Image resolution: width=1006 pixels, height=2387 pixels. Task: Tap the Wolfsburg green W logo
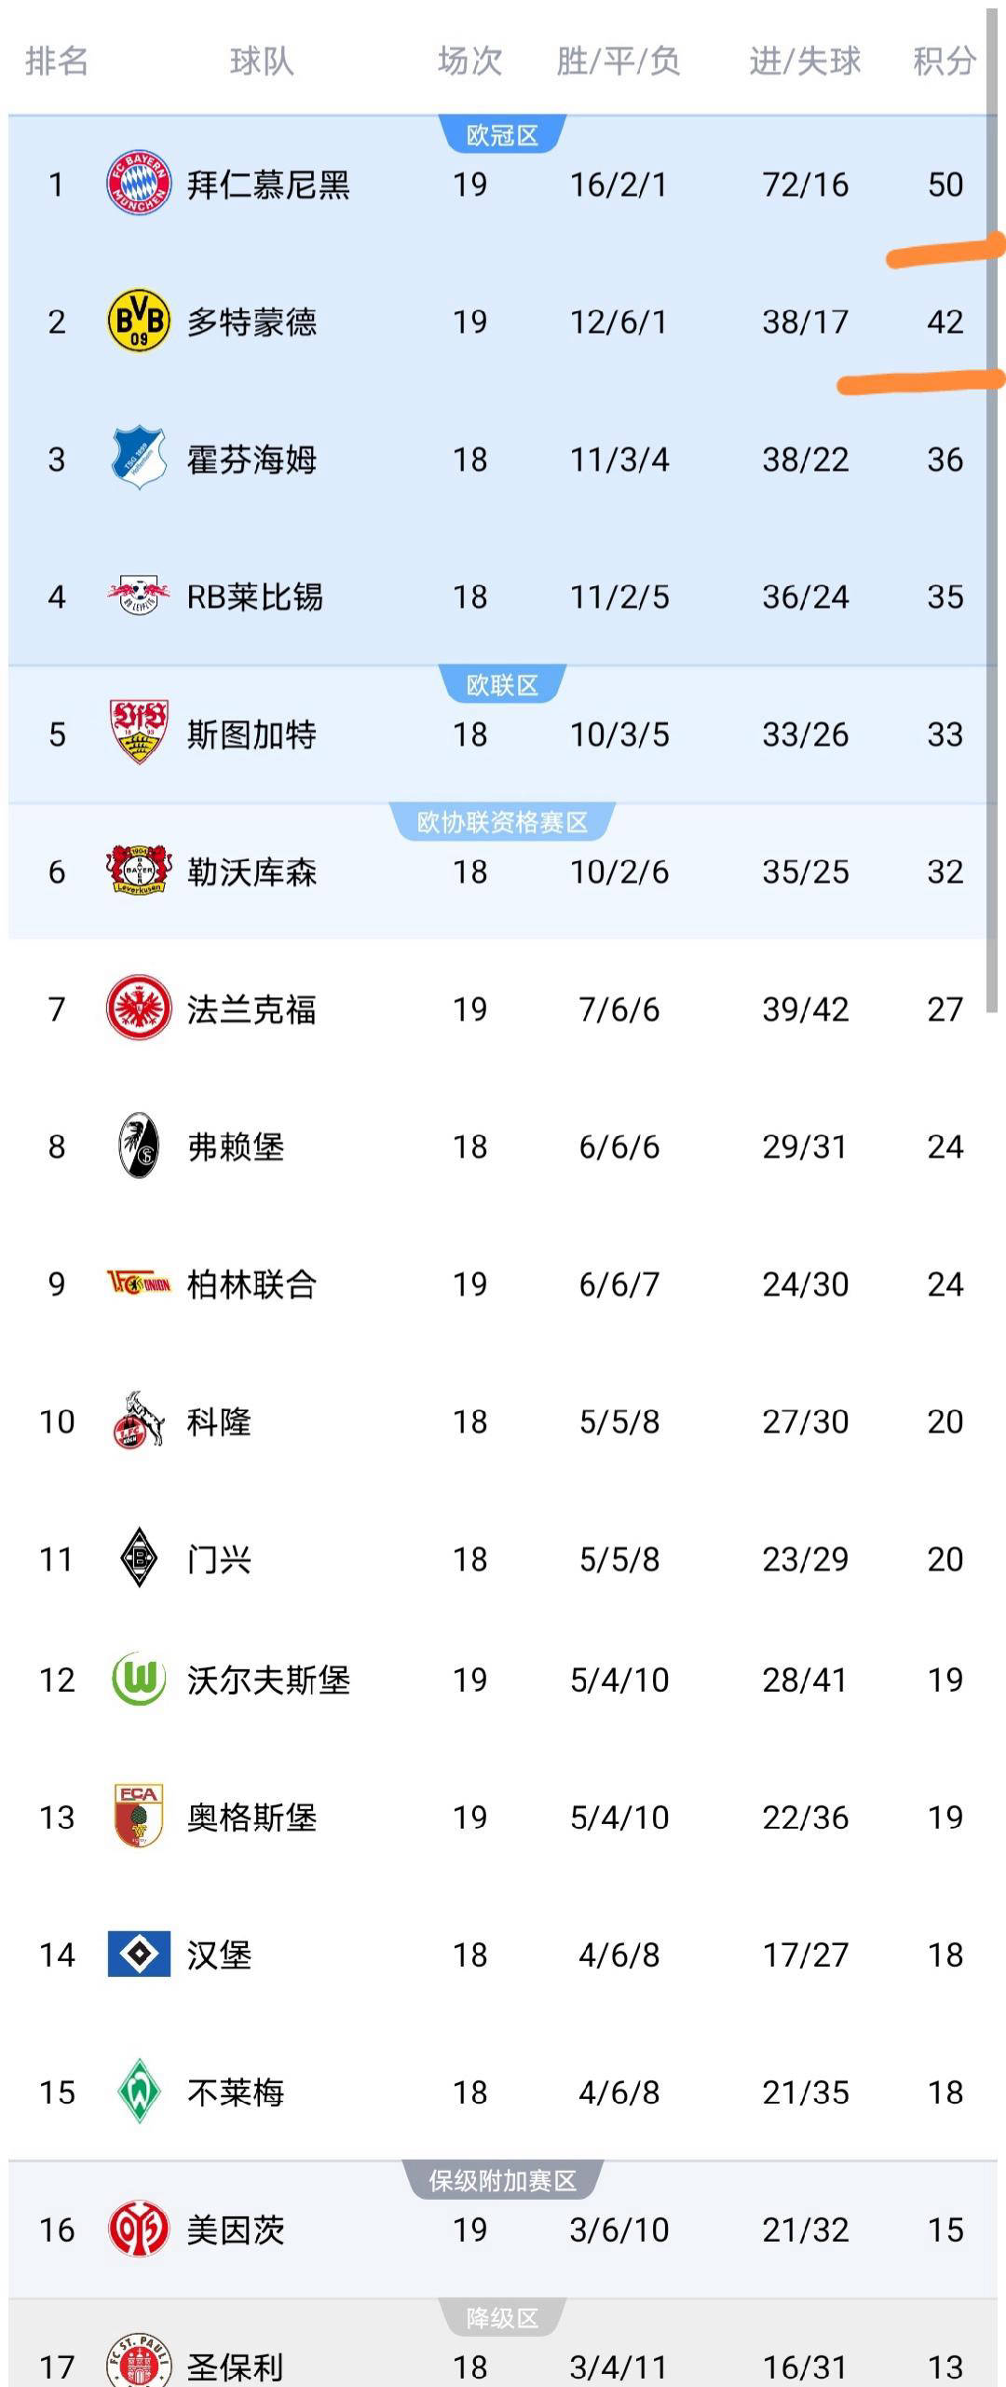139,1680
